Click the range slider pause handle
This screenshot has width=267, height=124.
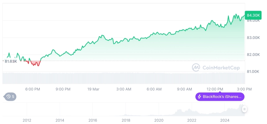coord(244,109)
